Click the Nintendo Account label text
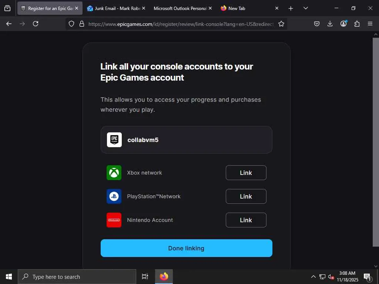379x284 pixels. coord(150,220)
